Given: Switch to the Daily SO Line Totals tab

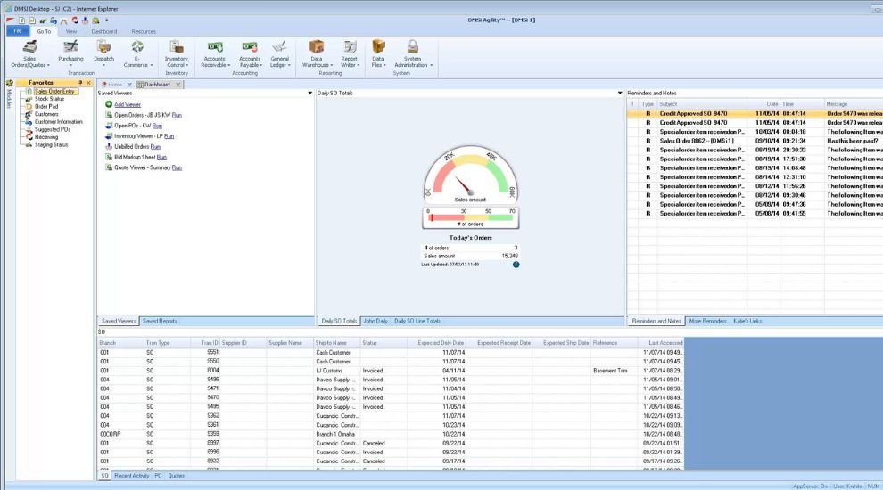Looking at the screenshot, I should click(417, 321).
